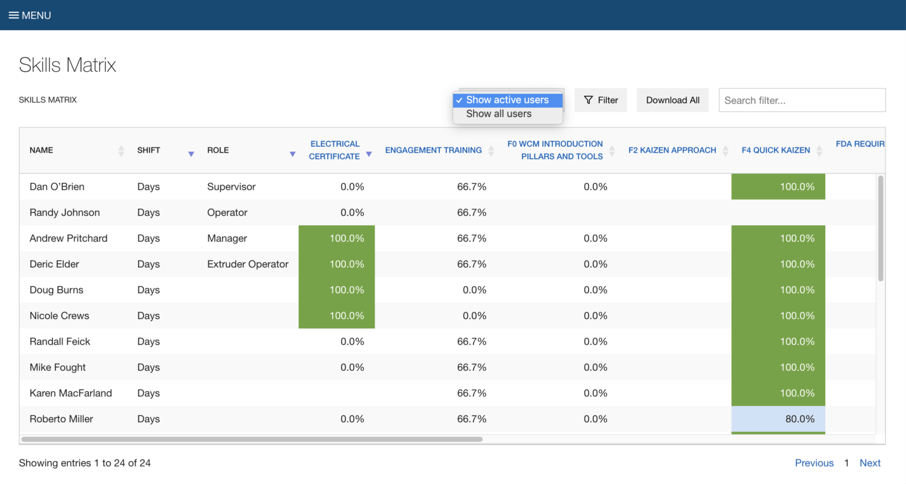This screenshot has width=906, height=484.
Task: Select page number 1 in pagination
Action: point(846,463)
